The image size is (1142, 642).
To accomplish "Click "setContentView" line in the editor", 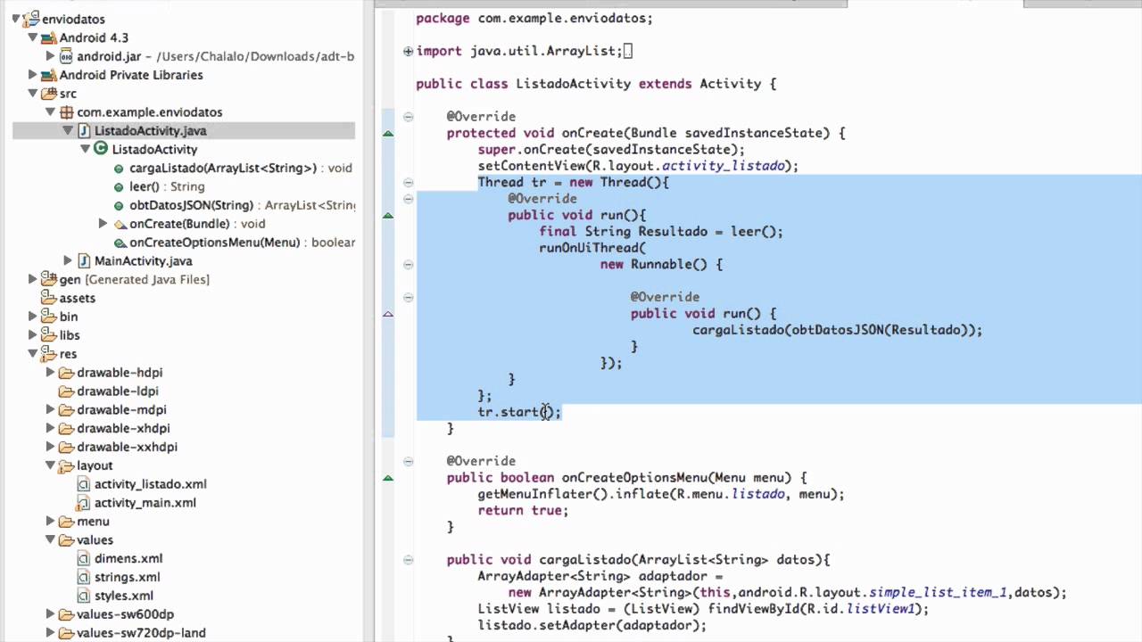I will point(638,166).
